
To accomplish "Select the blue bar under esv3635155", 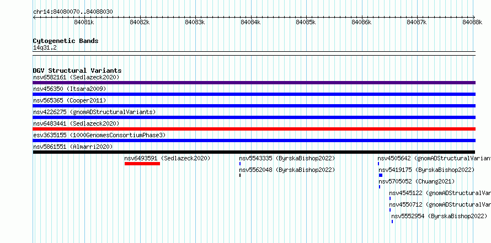I will pos(254,141).
